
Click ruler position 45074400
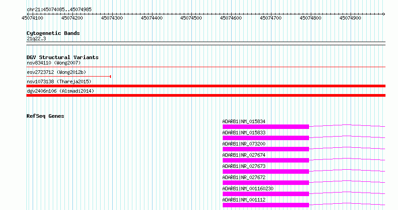point(152,18)
